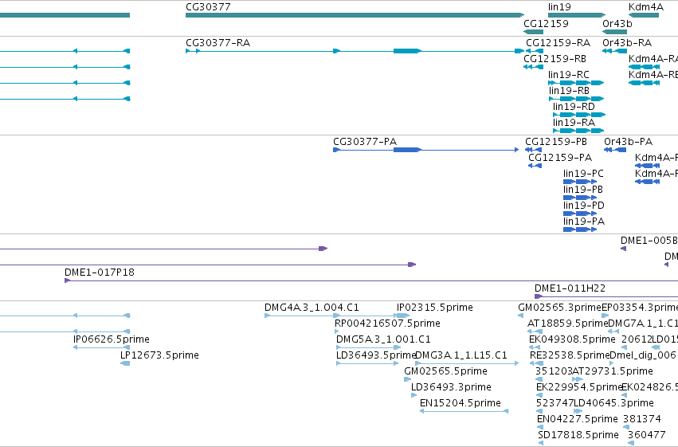Select EST LD40645.3prime
This screenshot has width=678, height=447.
coord(578,412)
